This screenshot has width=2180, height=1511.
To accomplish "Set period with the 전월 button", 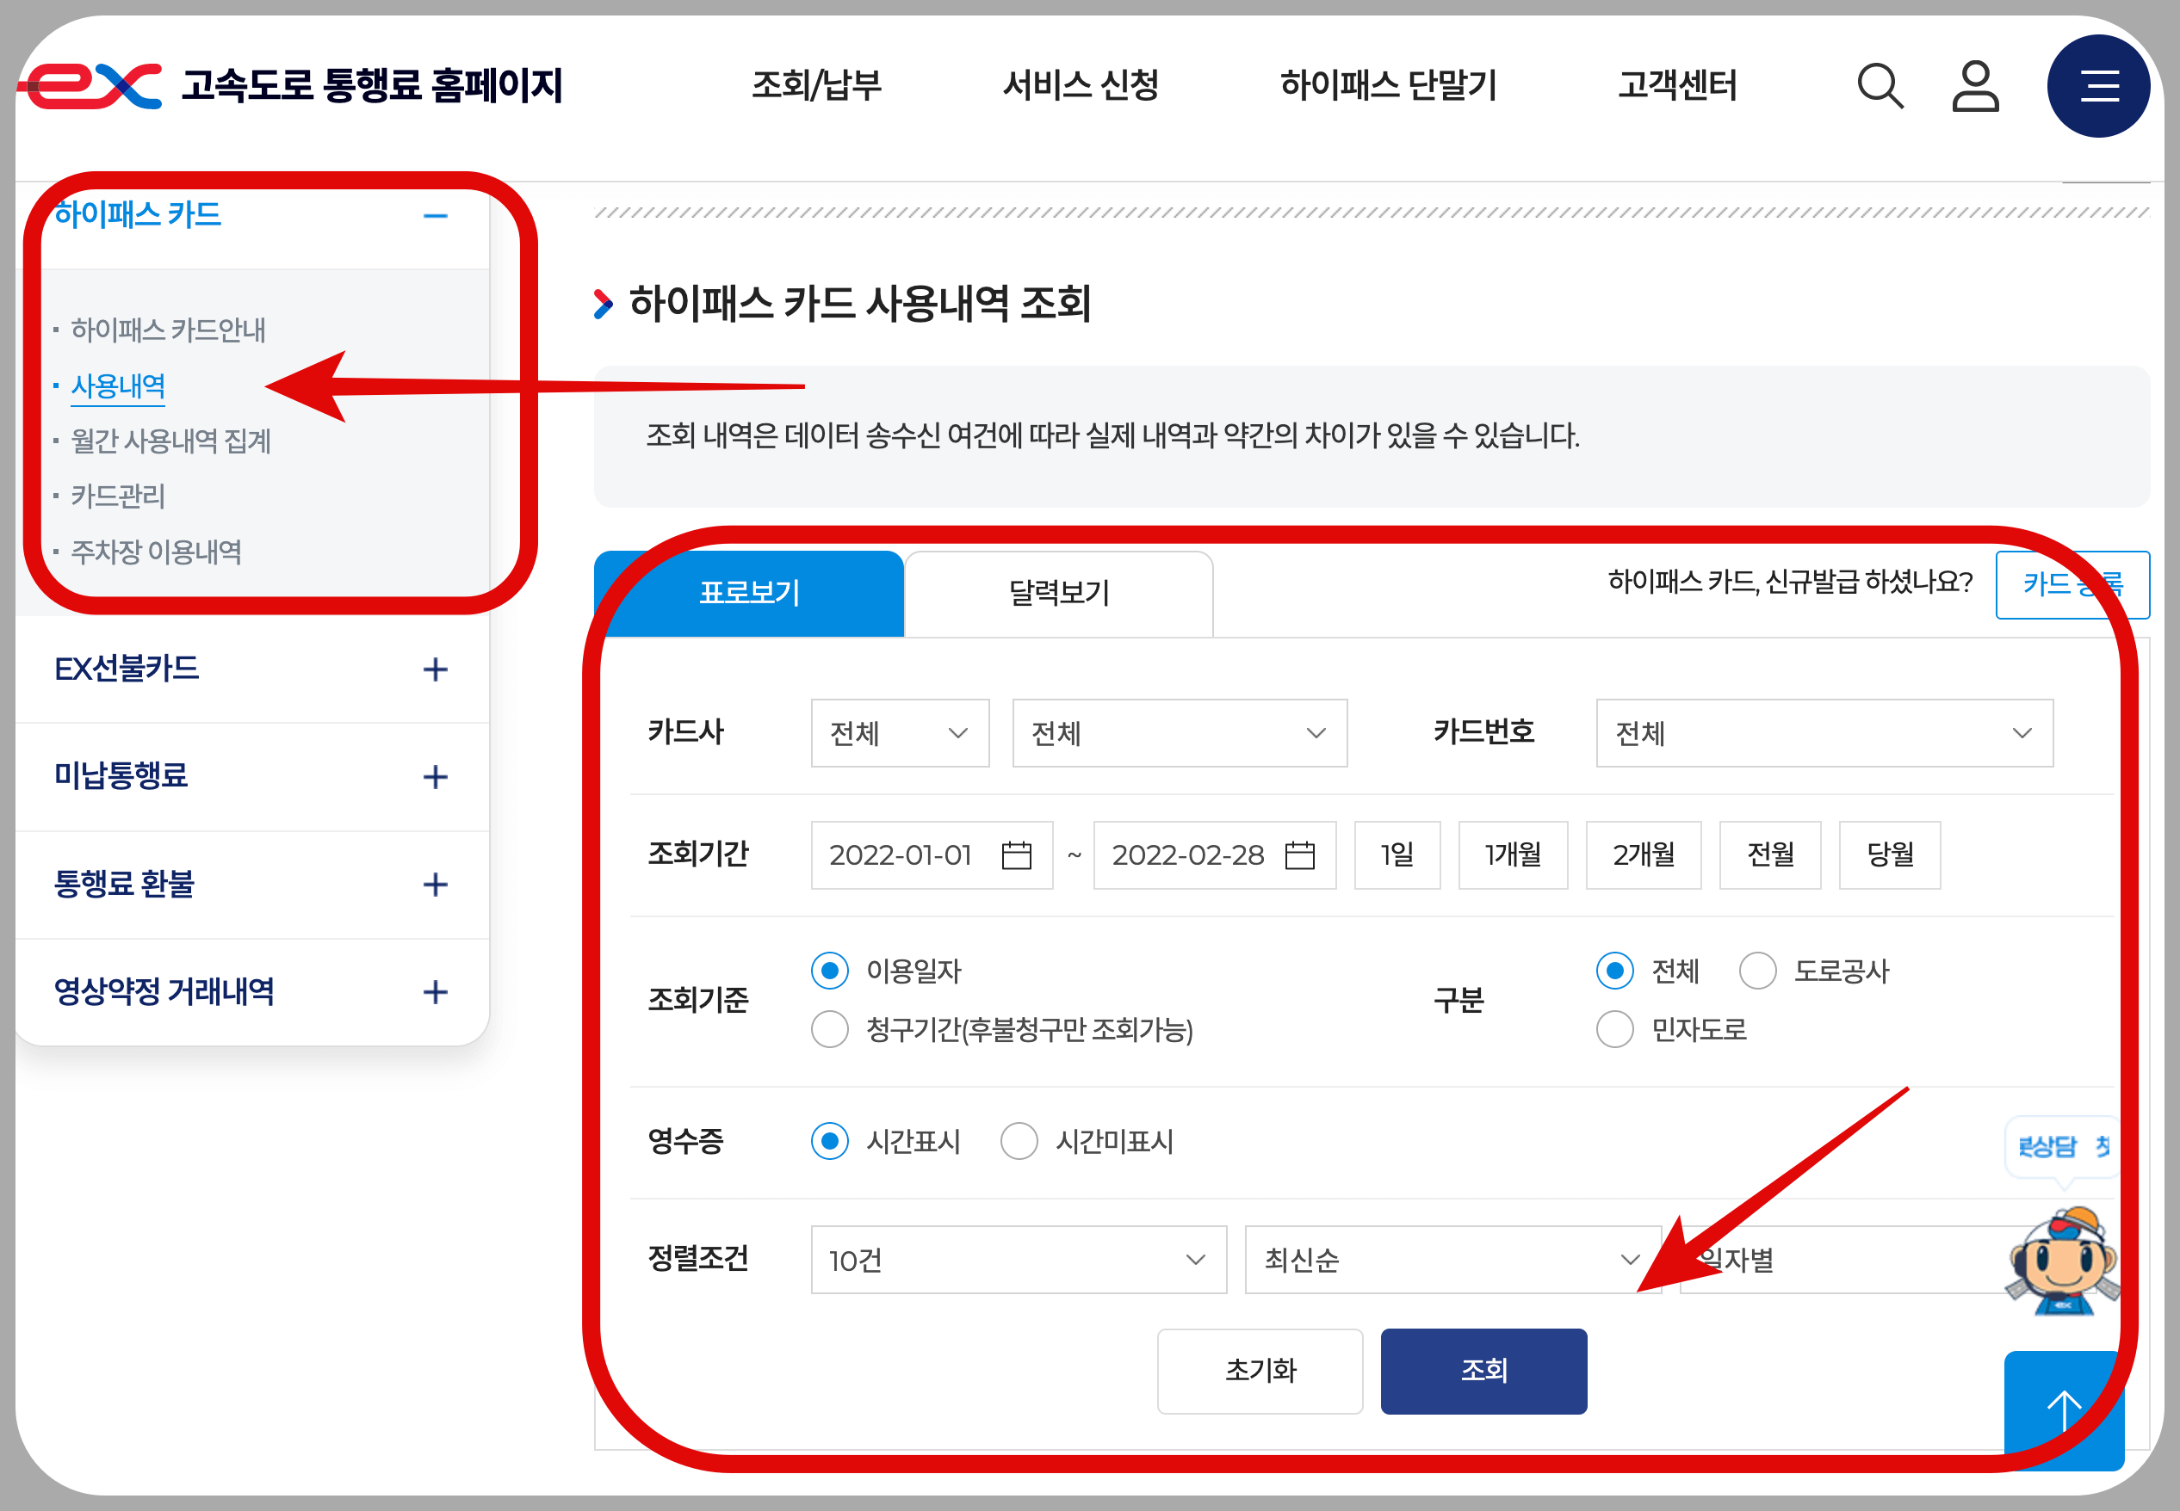I will click(x=1770, y=855).
